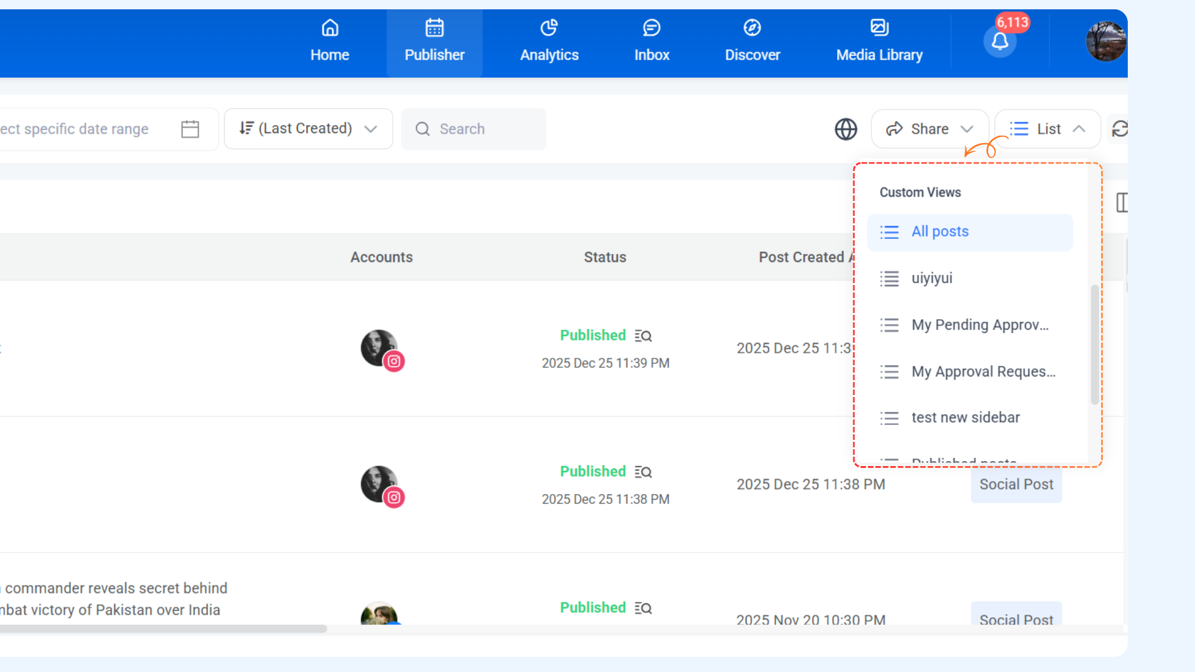Click the globe timezone icon

[x=845, y=129]
